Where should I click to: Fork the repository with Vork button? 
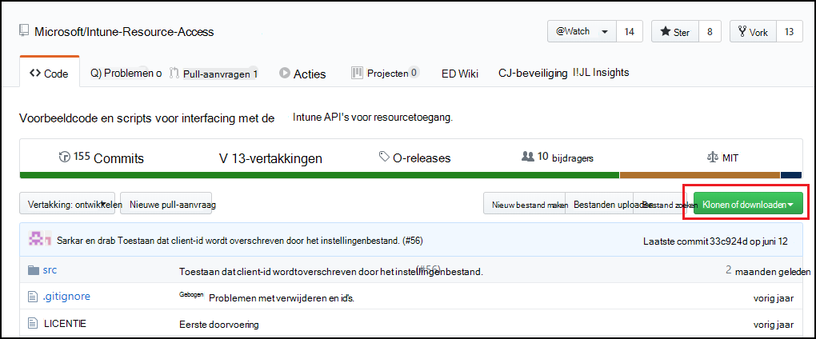(753, 32)
